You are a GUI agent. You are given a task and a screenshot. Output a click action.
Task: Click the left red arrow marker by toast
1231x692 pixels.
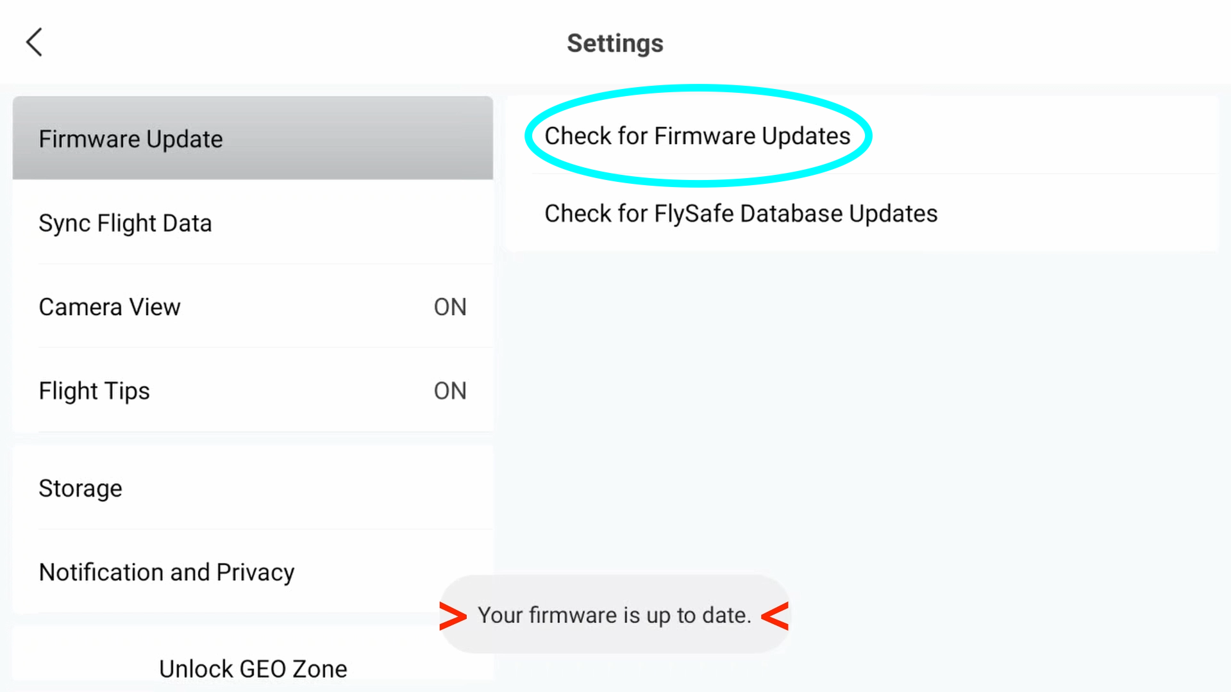pyautogui.click(x=453, y=616)
